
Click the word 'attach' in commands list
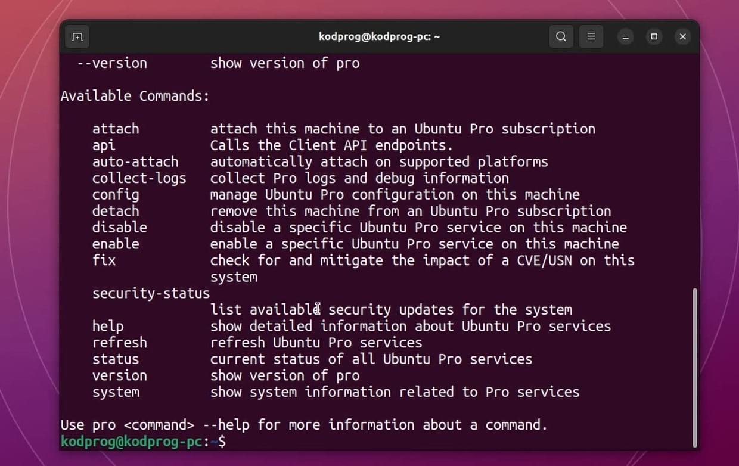[116, 129]
